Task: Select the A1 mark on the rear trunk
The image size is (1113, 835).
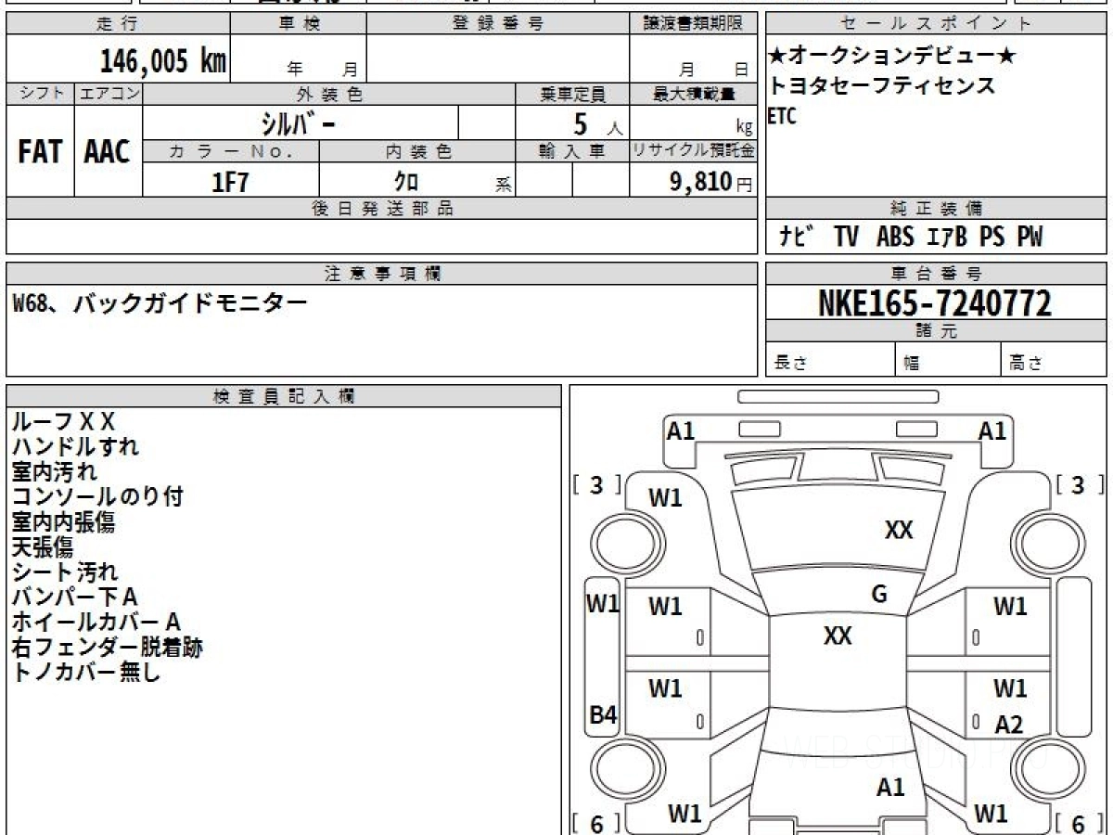Action: (890, 788)
